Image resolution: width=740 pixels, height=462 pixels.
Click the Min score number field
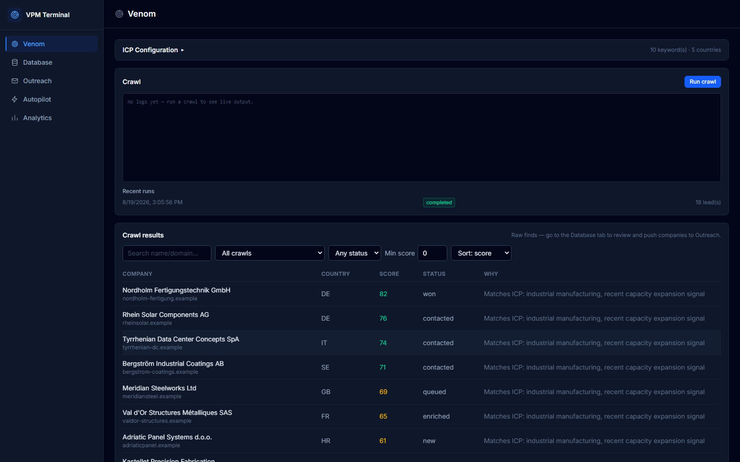pos(432,253)
